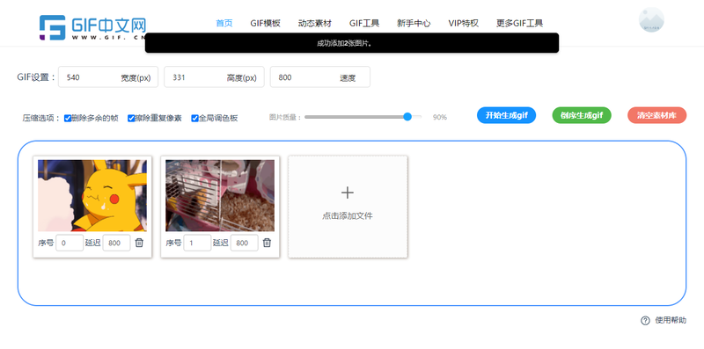Screen dimensions: 704x349
Task: Go to 首页 tab
Action: coord(224,24)
